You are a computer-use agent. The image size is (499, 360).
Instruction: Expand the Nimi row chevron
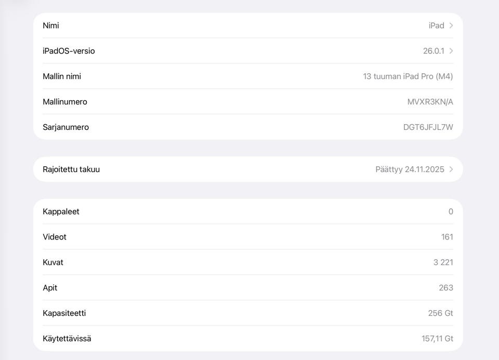pyautogui.click(x=451, y=25)
